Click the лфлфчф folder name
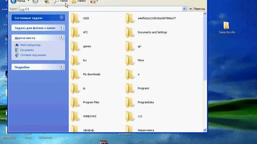Image resolution: width=257 pixels, height=144 pixels. pyautogui.click(x=88, y=130)
